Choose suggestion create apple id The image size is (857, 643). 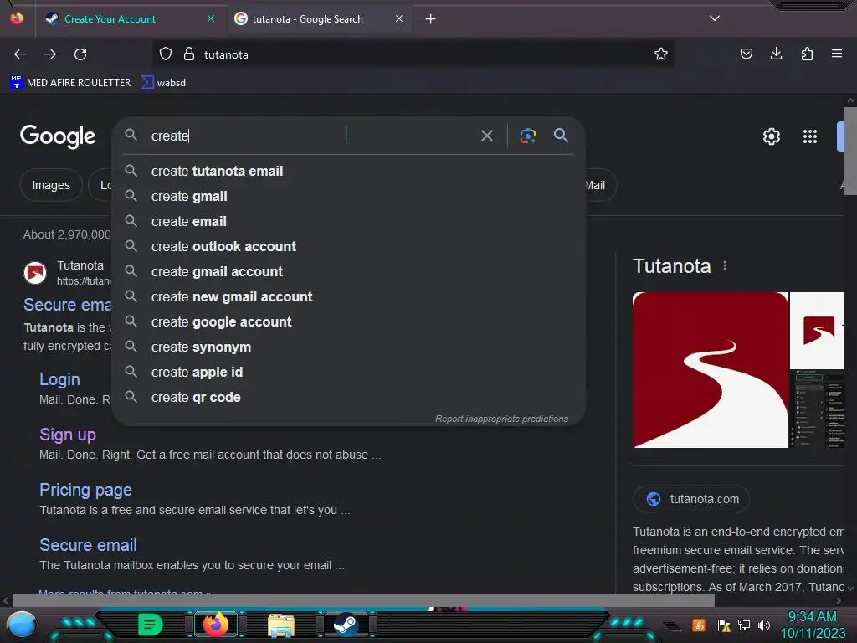(348, 373)
